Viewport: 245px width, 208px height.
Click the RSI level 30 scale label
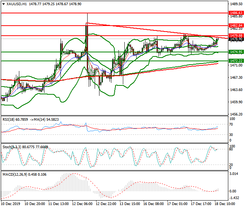(231, 135)
